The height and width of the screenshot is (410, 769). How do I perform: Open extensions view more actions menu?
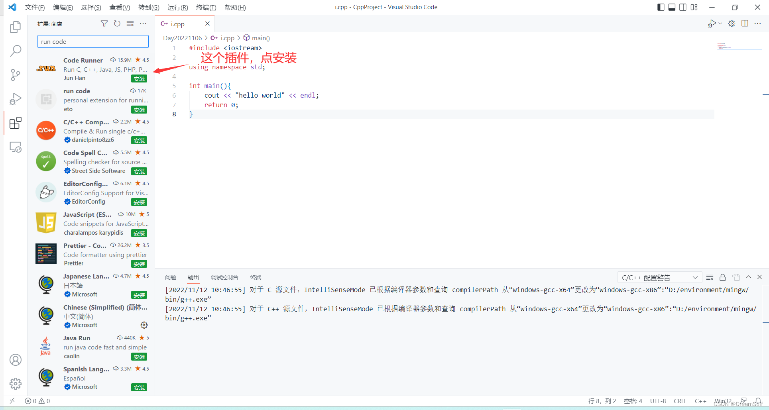143,24
